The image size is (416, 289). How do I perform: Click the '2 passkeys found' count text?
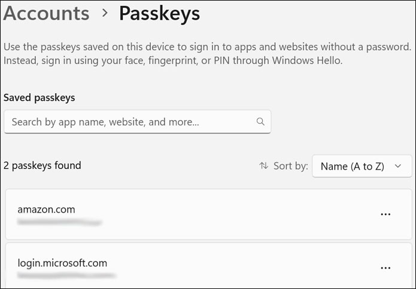point(42,165)
